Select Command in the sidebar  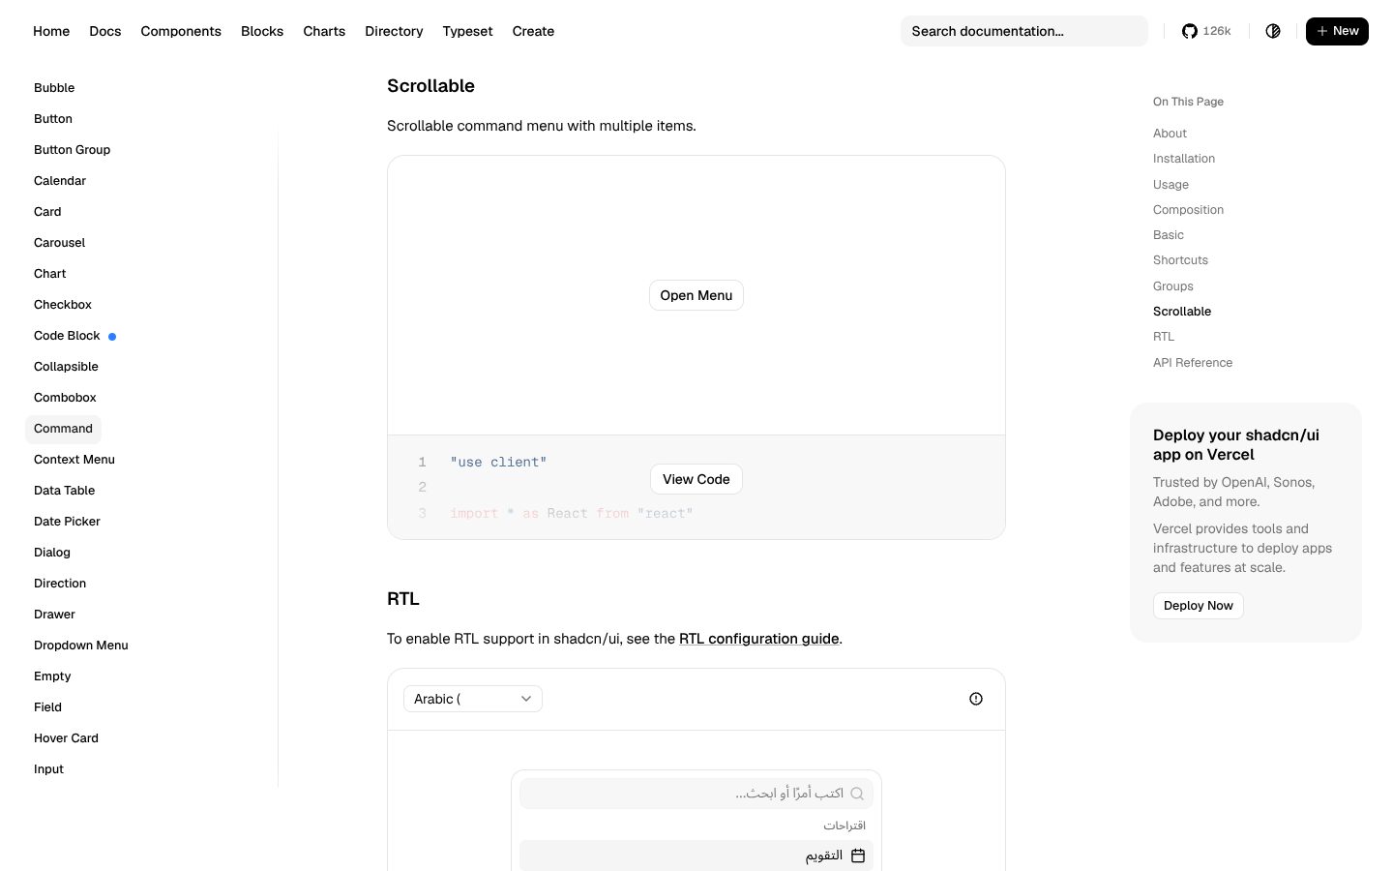tap(63, 429)
